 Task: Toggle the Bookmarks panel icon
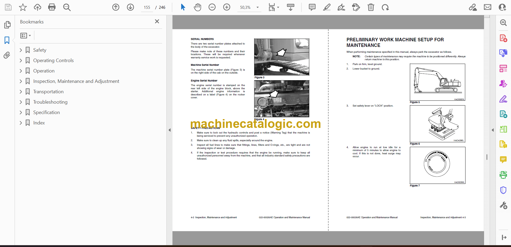(7, 40)
